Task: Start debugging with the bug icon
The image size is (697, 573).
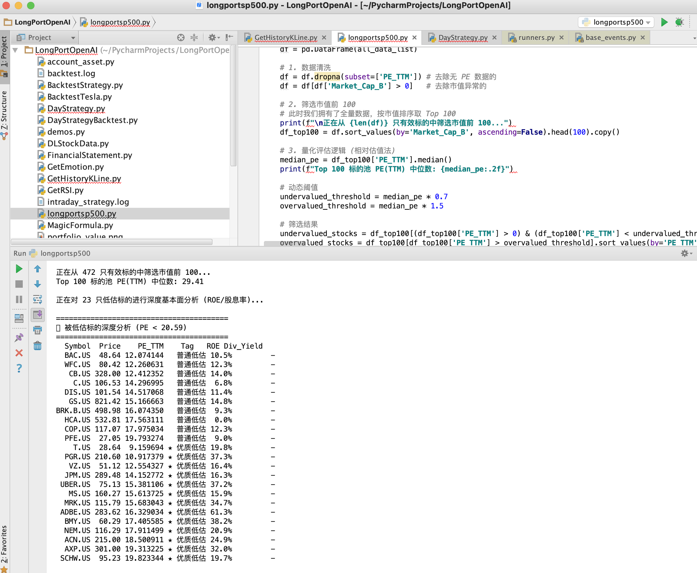Action: click(x=679, y=22)
